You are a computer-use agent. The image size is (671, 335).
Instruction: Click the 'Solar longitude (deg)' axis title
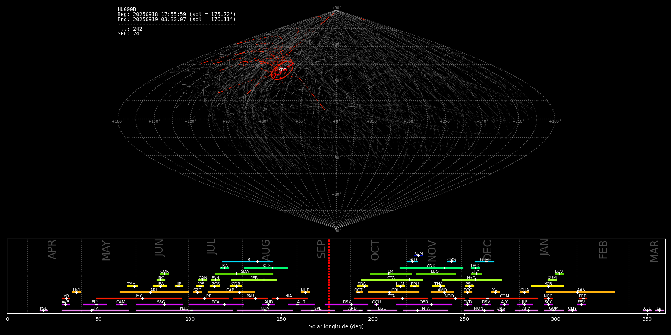(x=336, y=327)
